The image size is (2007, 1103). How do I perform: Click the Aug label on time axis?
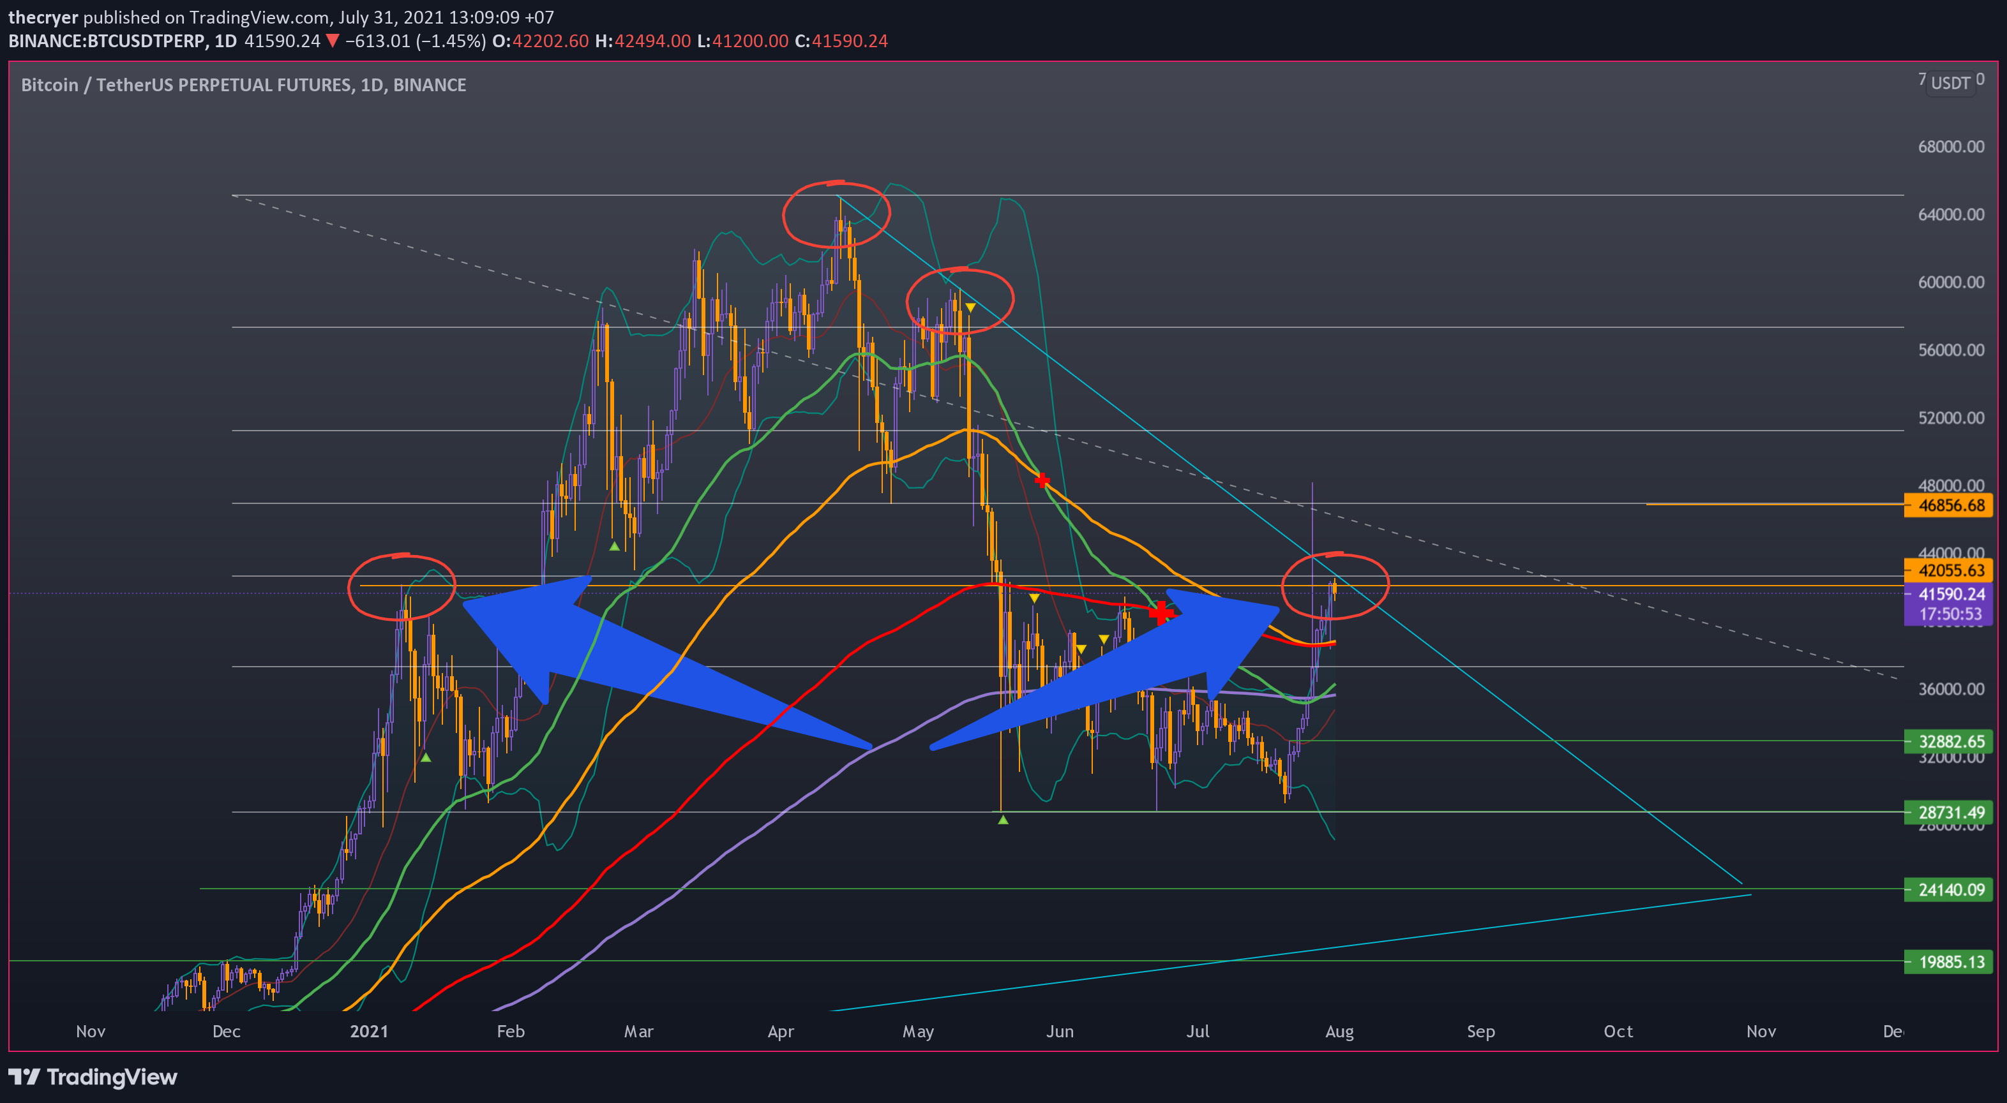[1339, 1032]
